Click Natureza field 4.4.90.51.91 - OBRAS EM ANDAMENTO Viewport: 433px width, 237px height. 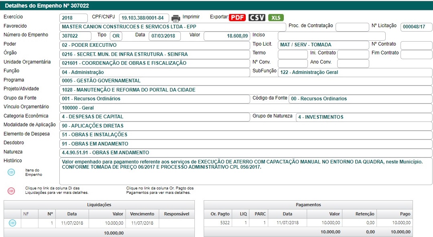click(246, 153)
